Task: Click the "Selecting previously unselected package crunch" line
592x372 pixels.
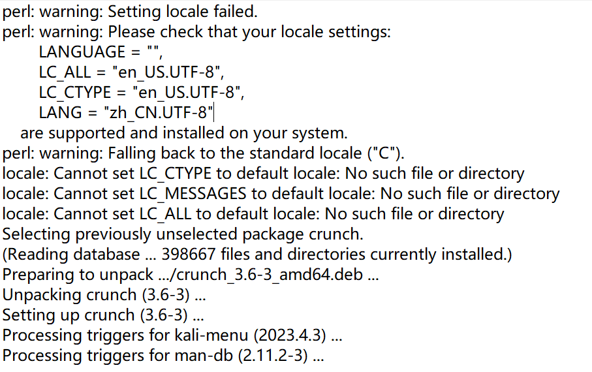Action: [183, 234]
